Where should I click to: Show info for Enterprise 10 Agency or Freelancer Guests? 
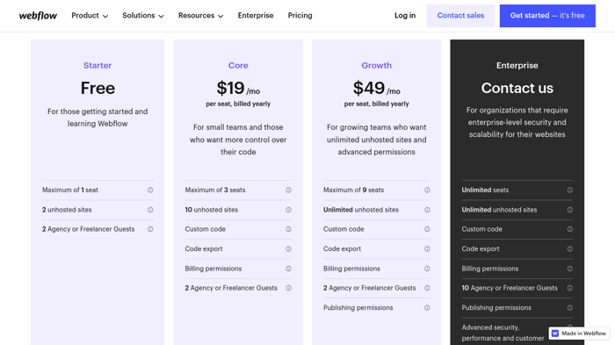(570, 288)
